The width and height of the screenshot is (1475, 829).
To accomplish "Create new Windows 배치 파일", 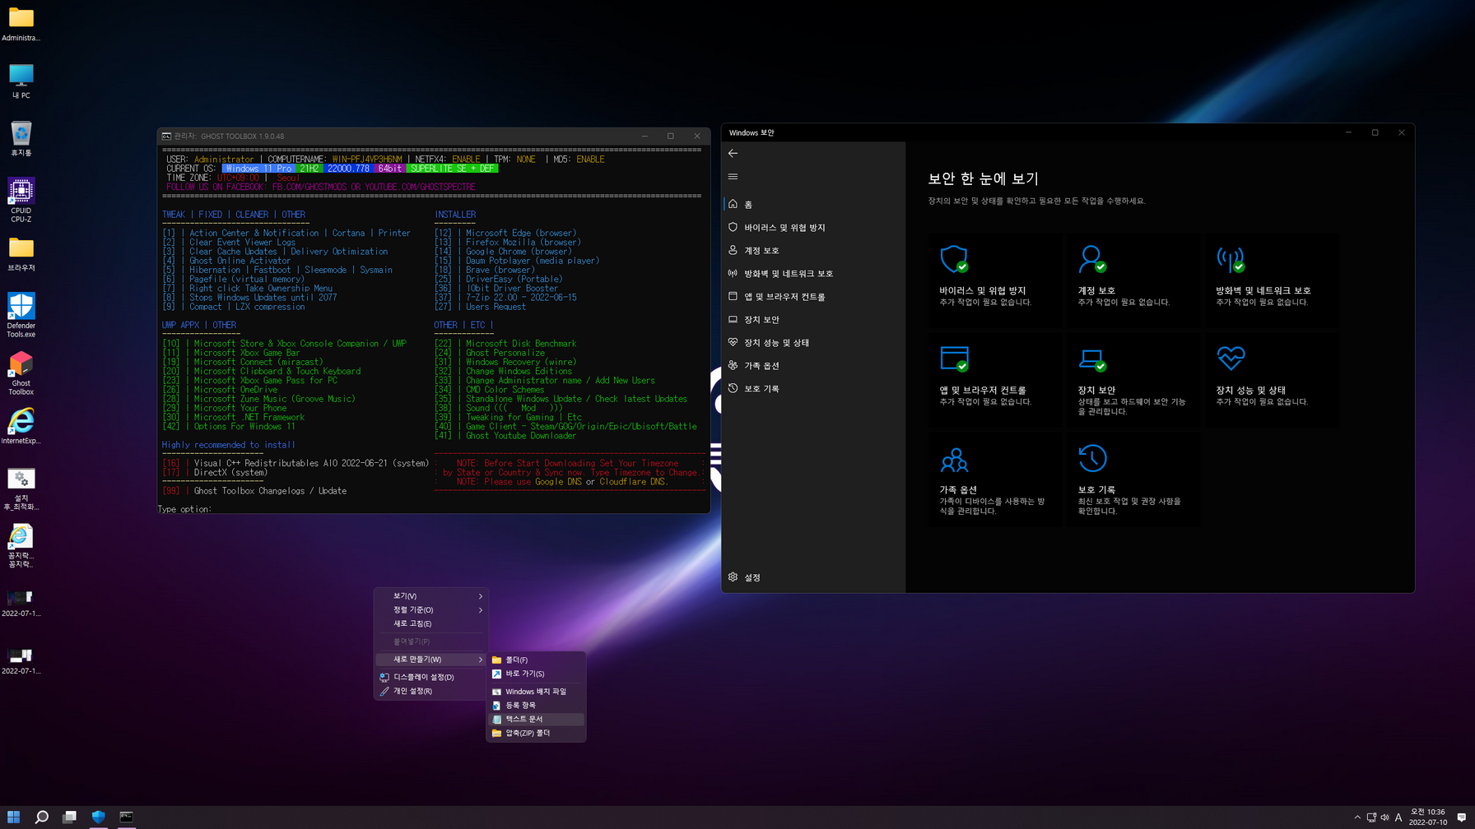I will tap(536, 692).
